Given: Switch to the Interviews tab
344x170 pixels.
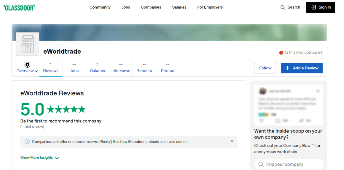Looking at the screenshot, I should [x=121, y=68].
